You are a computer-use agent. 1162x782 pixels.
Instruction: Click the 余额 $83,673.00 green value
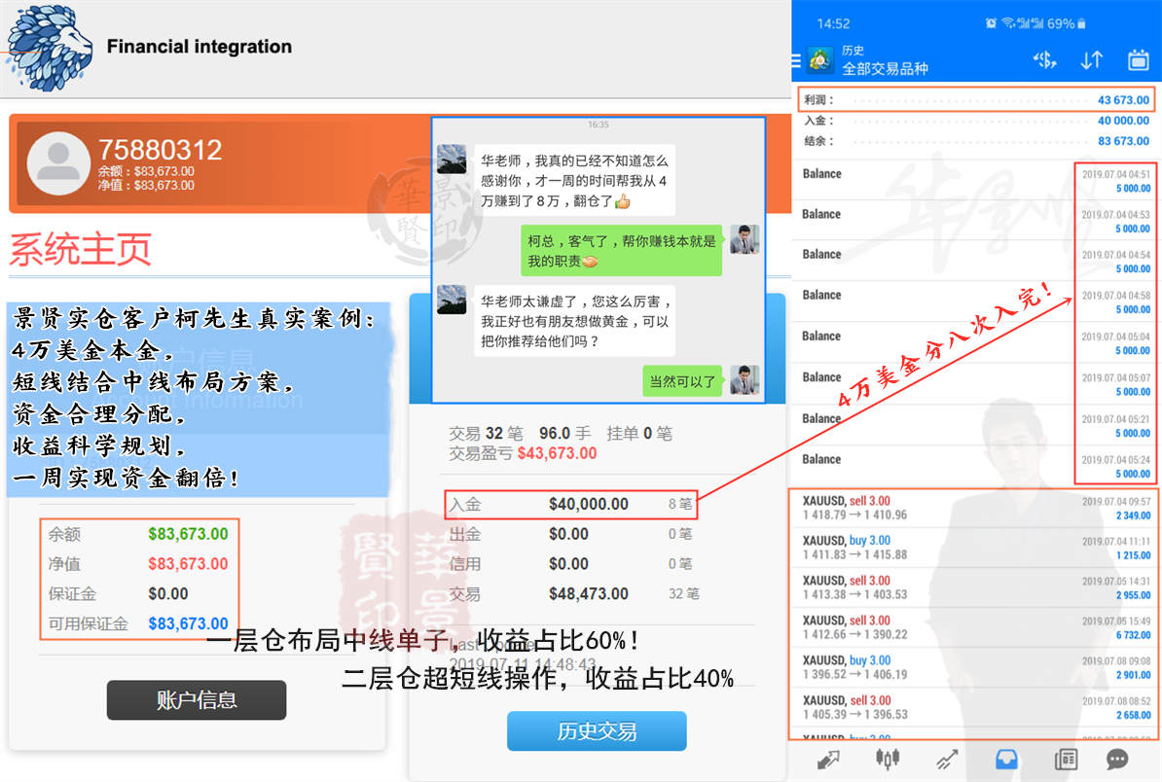point(188,534)
